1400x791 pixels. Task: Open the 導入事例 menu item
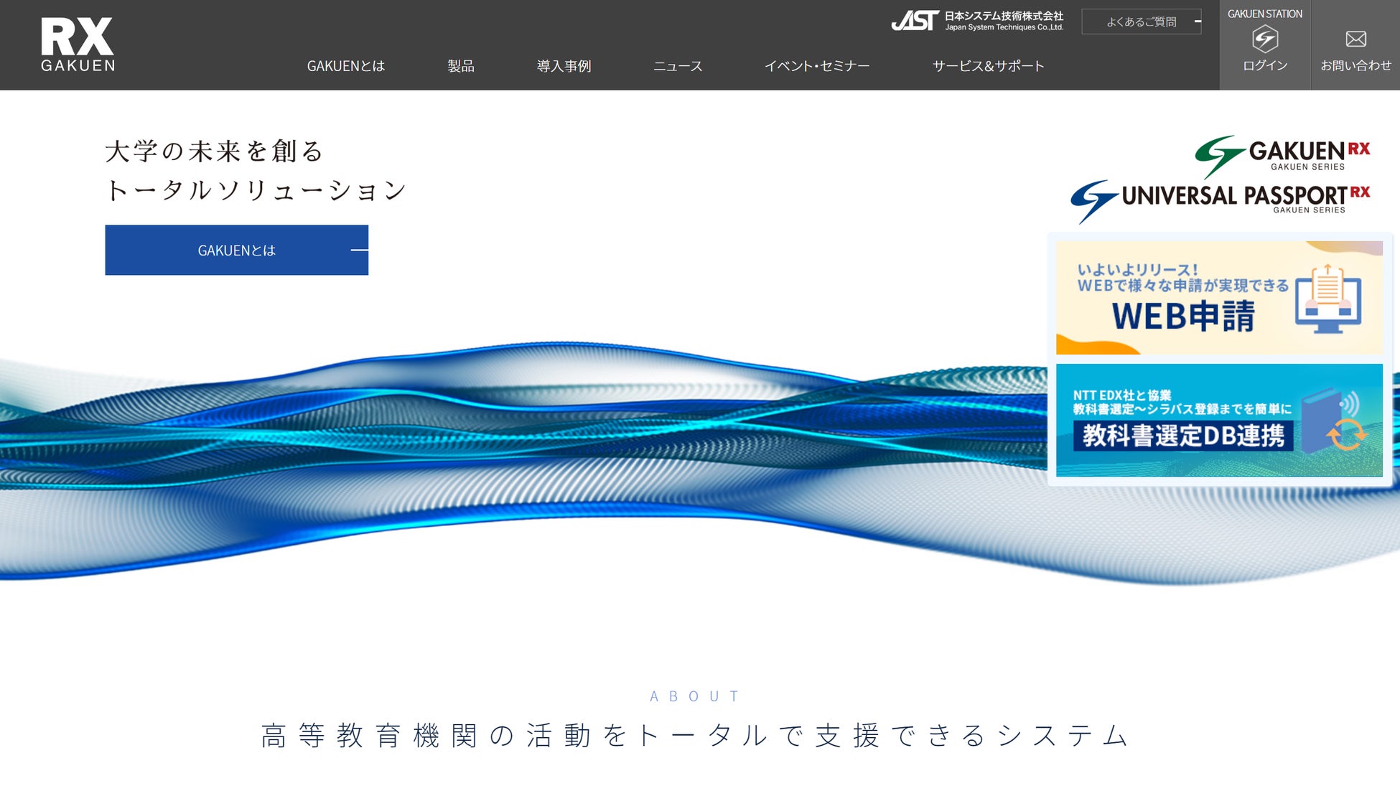tap(564, 66)
